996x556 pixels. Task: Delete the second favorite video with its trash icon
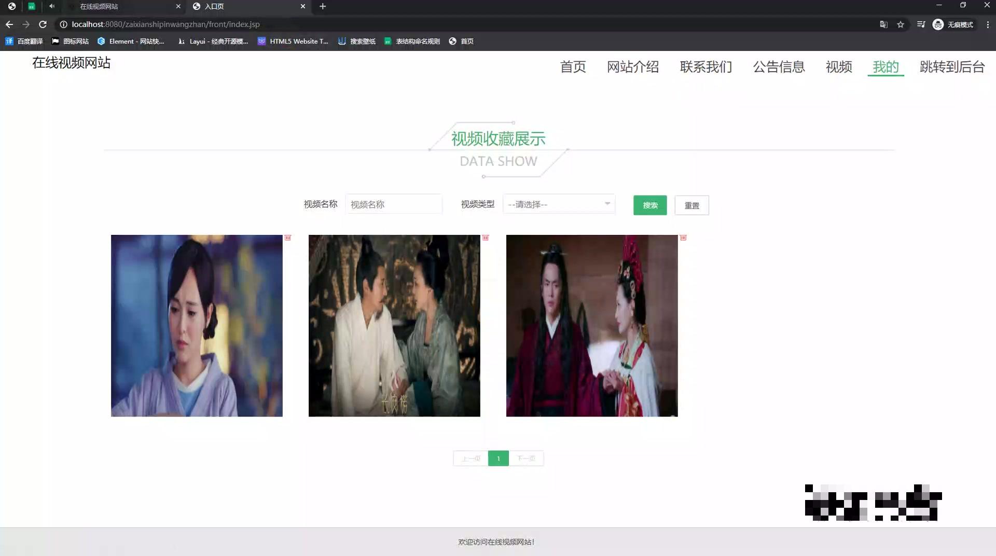486,238
